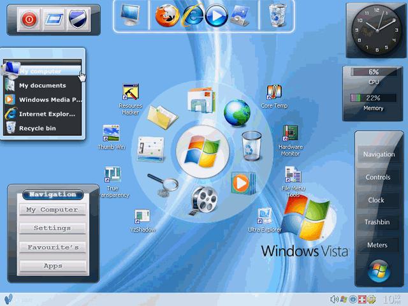This screenshot has height=306, width=408.
Task: Launch Firefox from the top dock
Action: point(167,16)
